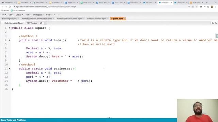Reload the page with the browser refresh icon
Viewport: 218px width, 122px height.
tap(10, 7)
